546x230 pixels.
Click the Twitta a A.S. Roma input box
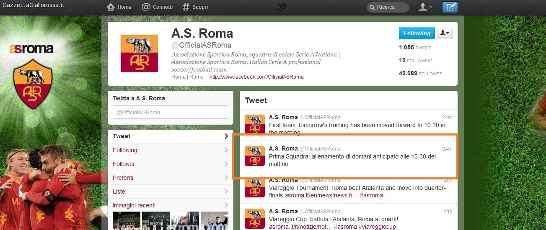pos(171,112)
